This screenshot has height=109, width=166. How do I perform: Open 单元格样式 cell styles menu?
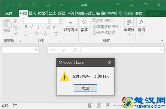[x=105, y=33]
